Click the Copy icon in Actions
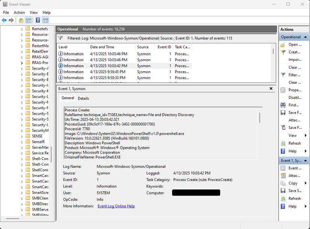The image size is (310, 229). tap(283, 183)
